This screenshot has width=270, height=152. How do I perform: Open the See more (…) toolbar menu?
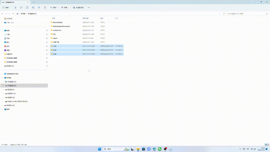89,8
